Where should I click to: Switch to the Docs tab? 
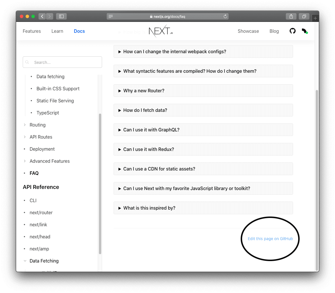point(79,31)
